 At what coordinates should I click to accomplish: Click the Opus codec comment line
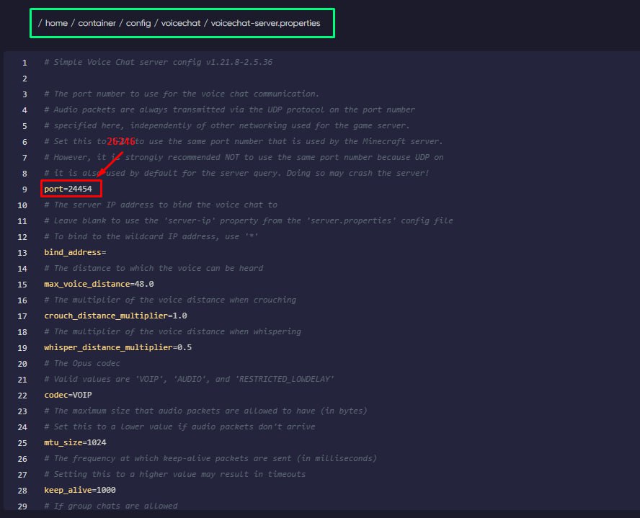tap(83, 363)
